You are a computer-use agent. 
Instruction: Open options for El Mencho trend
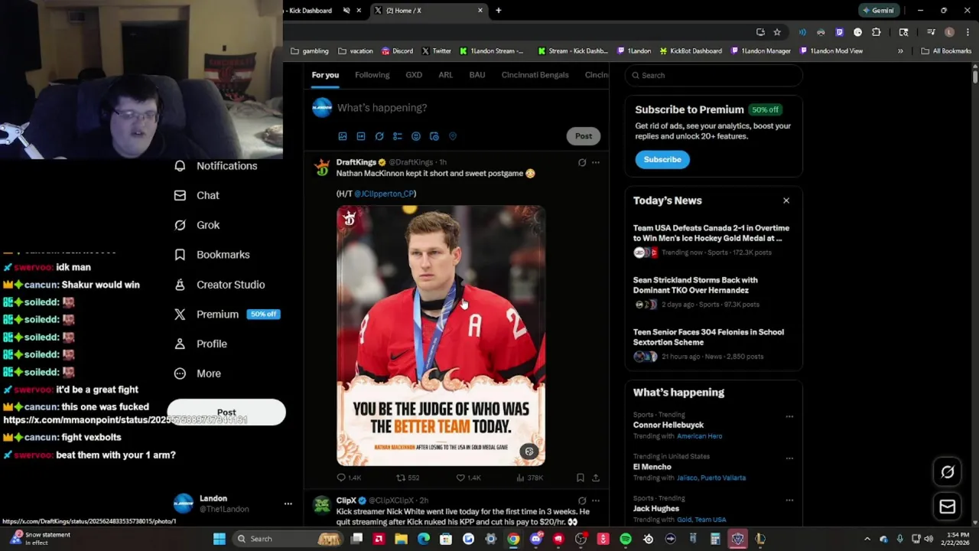point(789,458)
